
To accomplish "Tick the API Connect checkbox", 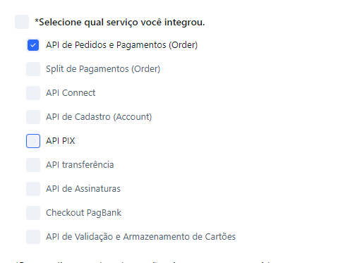I will pos(33,93).
